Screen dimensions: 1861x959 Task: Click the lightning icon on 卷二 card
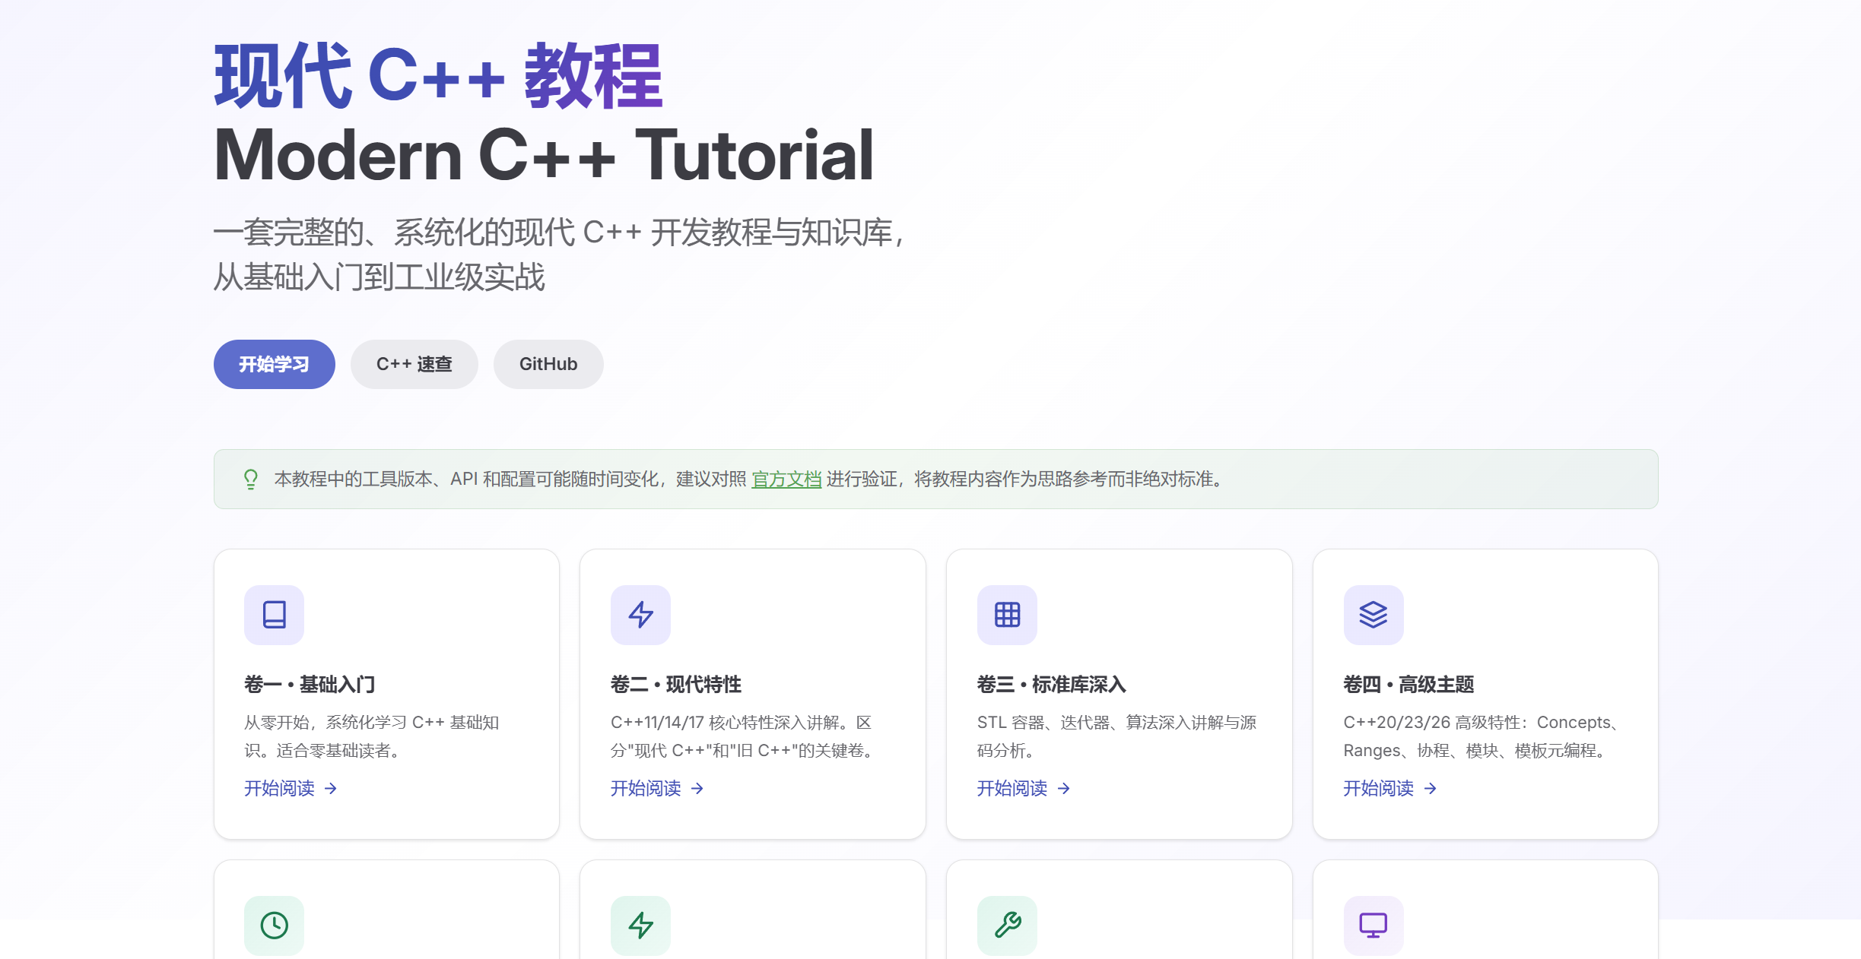pos(640,615)
